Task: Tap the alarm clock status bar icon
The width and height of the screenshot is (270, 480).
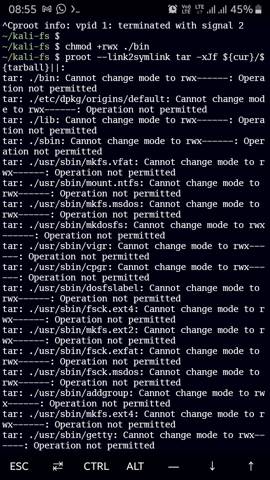Action: pos(172,9)
